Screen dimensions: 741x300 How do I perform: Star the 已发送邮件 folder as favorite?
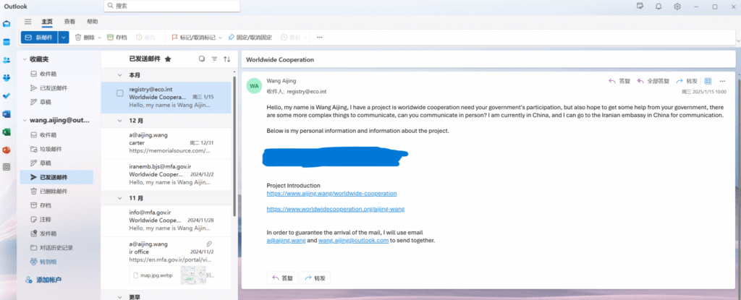pyautogui.click(x=169, y=59)
